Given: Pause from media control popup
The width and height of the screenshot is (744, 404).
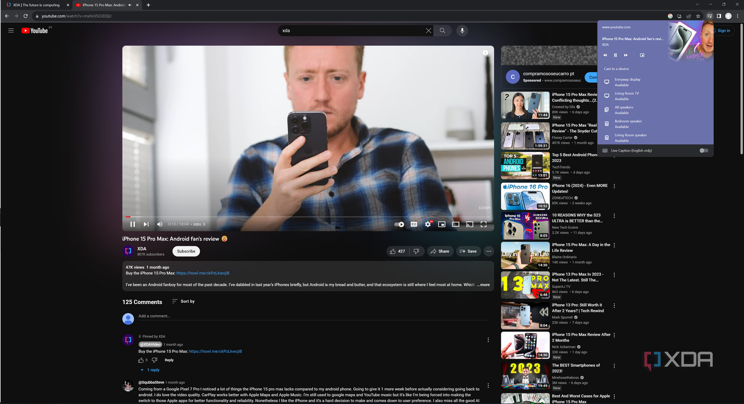Looking at the screenshot, I should coord(616,55).
